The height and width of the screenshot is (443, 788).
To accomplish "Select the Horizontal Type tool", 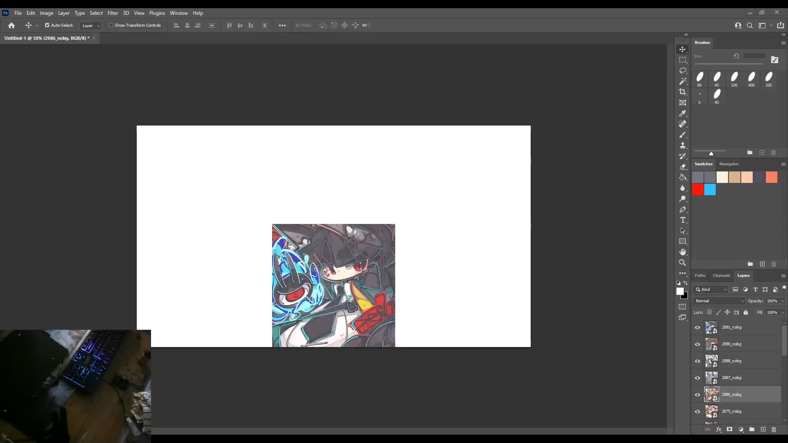I will coord(683,220).
